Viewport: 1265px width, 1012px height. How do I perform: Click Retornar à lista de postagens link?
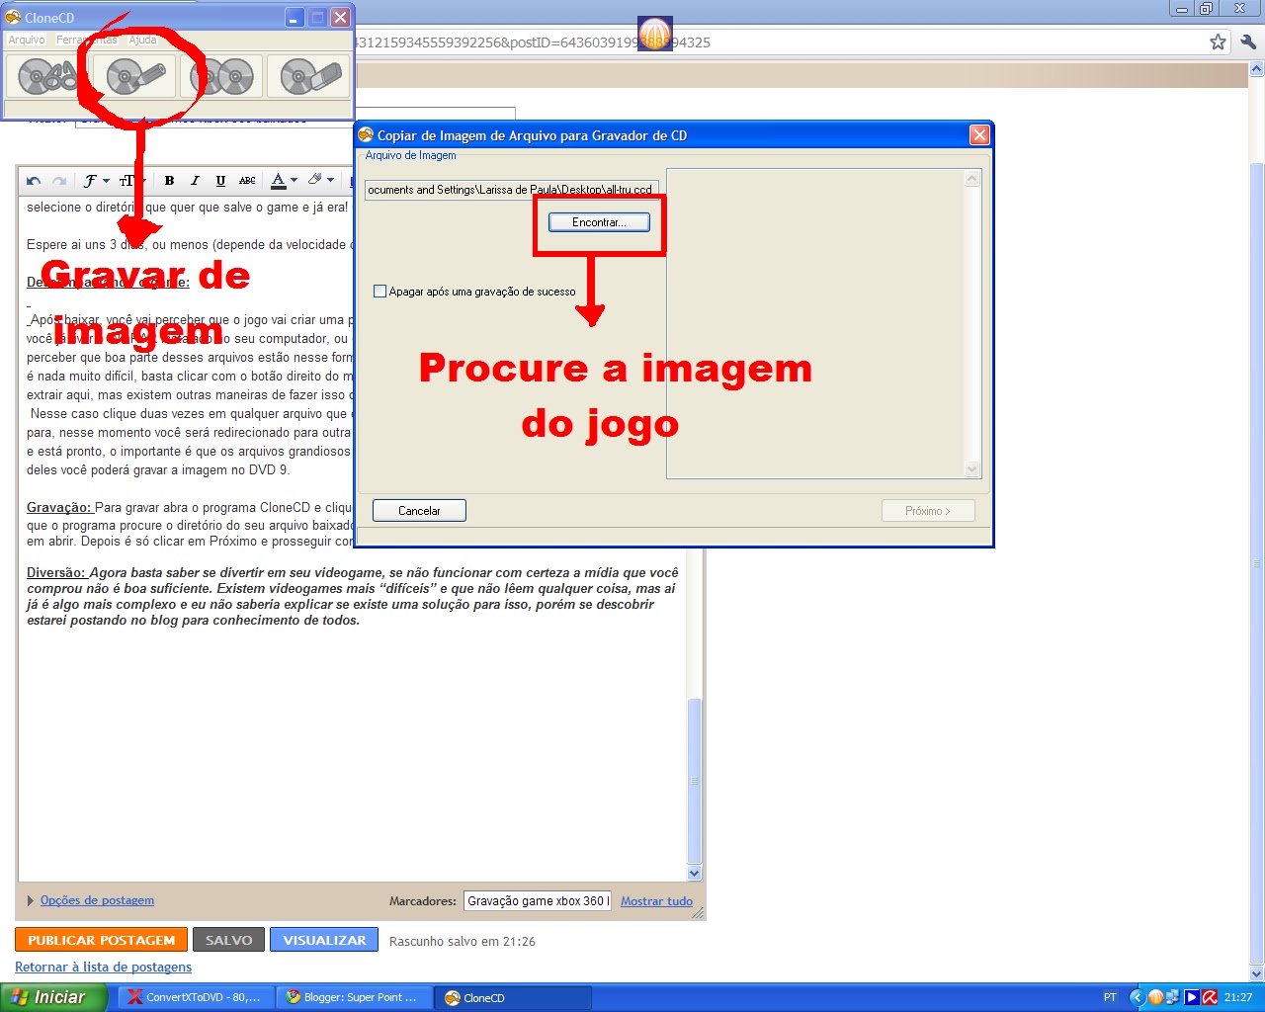click(x=103, y=968)
